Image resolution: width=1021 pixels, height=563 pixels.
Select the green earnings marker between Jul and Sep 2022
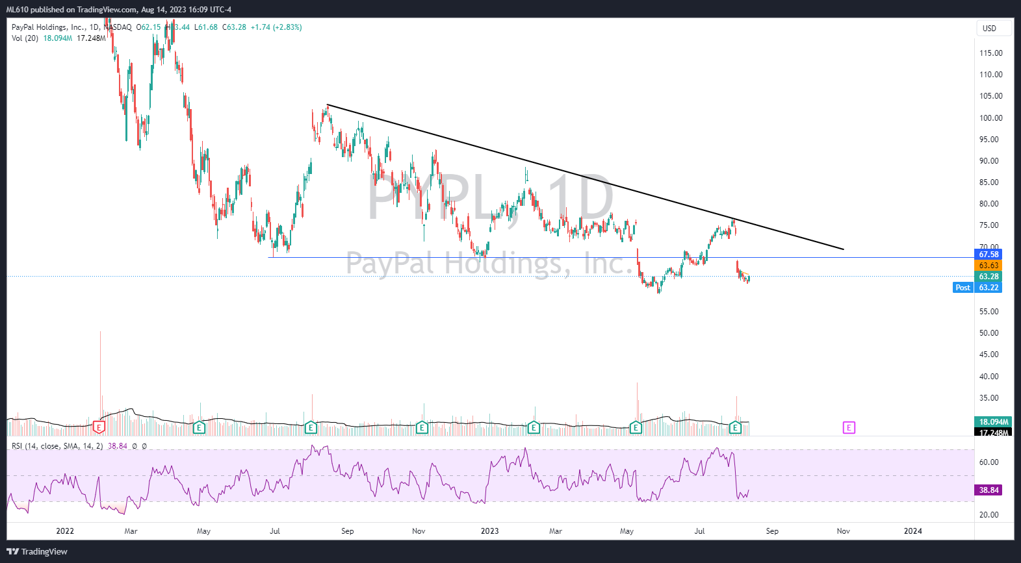[311, 427]
